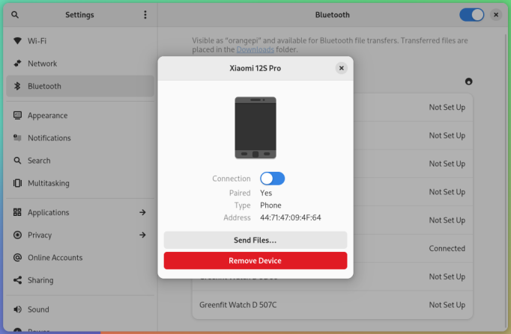
Task: Select the Sound speaker icon
Action: pyautogui.click(x=17, y=309)
